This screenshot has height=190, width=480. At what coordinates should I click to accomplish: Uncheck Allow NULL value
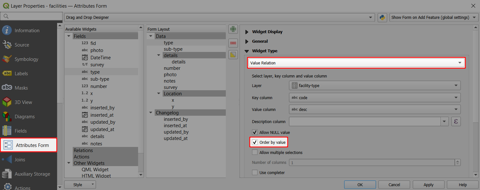click(x=255, y=132)
